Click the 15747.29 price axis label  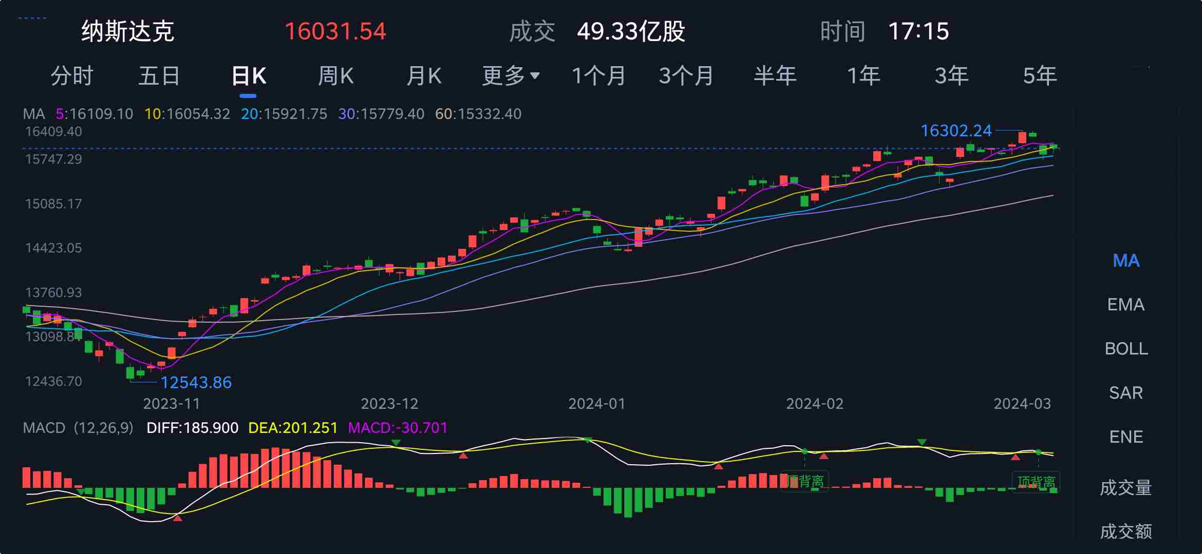point(53,160)
